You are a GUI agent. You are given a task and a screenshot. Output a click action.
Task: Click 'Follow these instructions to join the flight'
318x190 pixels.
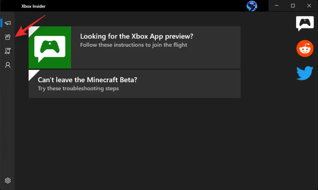pos(134,45)
